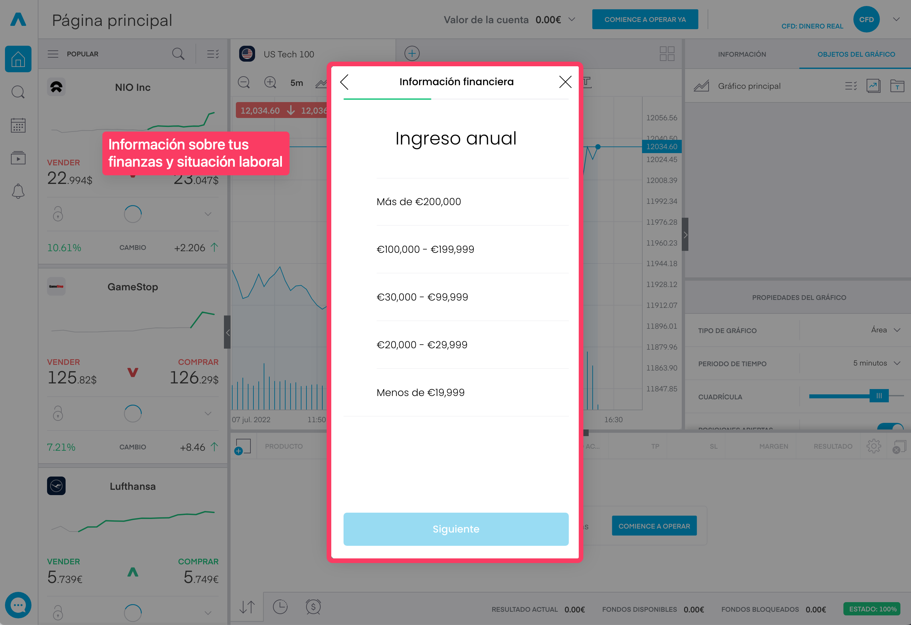This screenshot has width=911, height=625.
Task: Expand GameStop card details chevron
Action: (208, 414)
